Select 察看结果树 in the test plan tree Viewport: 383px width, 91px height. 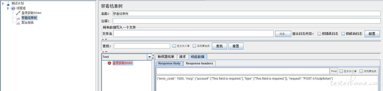(29, 18)
